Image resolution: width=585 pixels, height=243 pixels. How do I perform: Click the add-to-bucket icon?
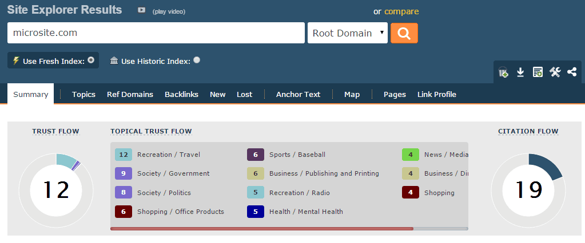tap(503, 72)
